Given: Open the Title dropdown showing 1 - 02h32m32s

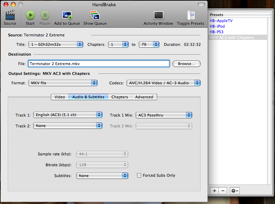Looking at the screenshot, I should [x=56, y=44].
